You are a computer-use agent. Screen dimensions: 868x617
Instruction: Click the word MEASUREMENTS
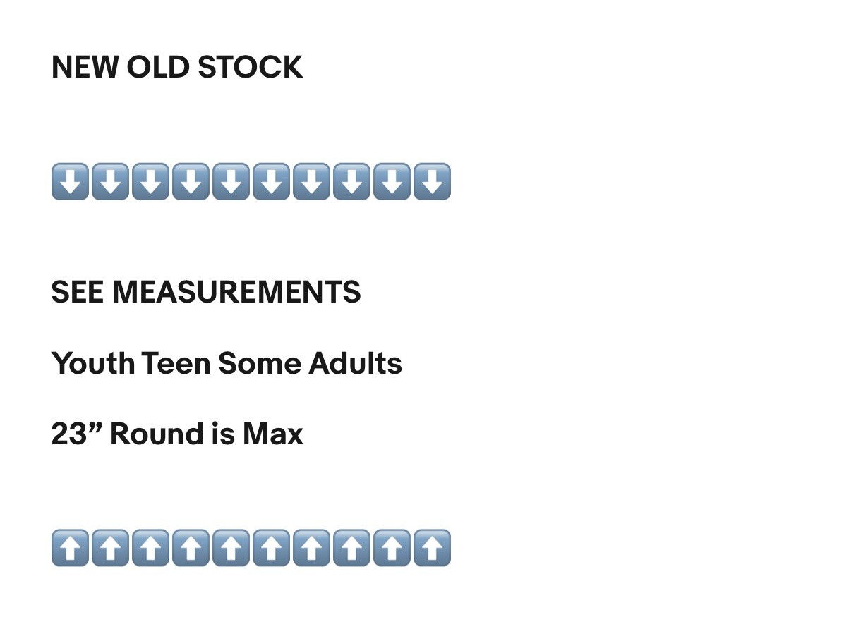pos(236,292)
